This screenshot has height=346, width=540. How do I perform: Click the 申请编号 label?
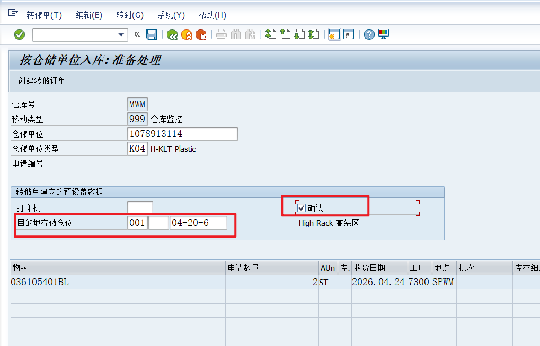tap(28, 163)
